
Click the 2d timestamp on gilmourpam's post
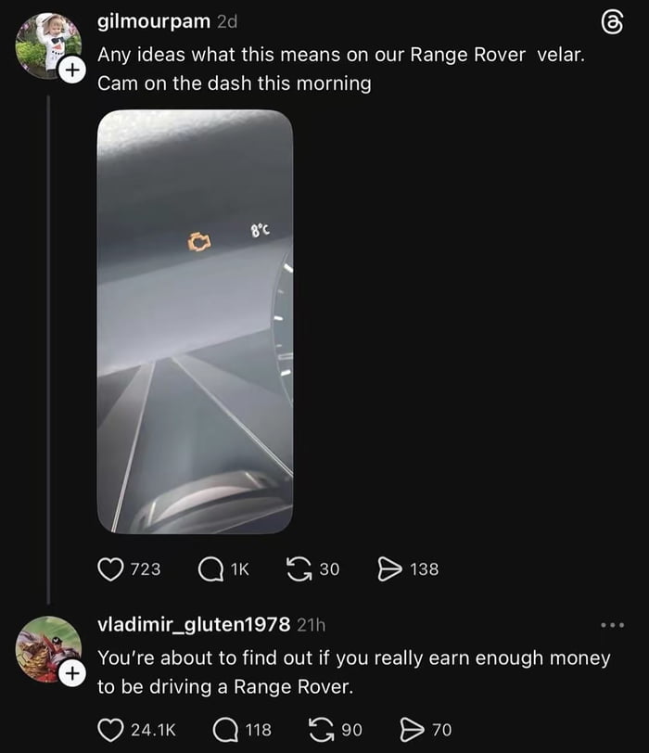pyautogui.click(x=226, y=23)
